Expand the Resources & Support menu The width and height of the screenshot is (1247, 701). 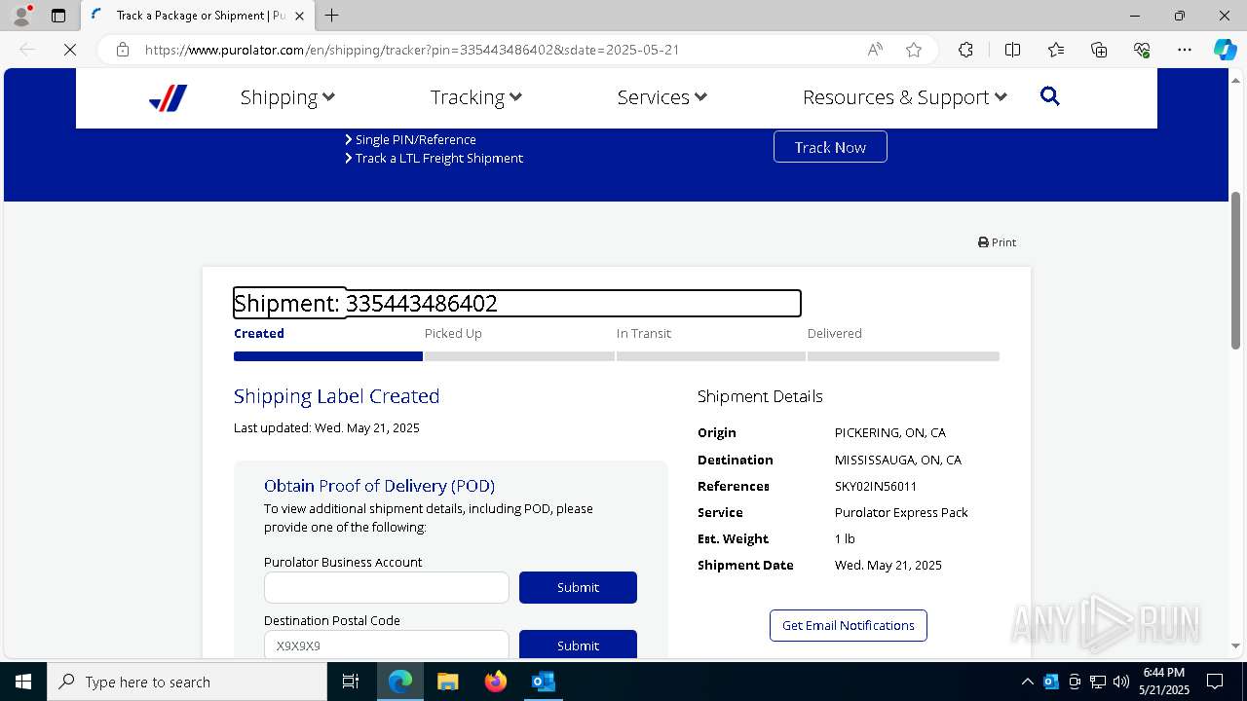(x=905, y=97)
